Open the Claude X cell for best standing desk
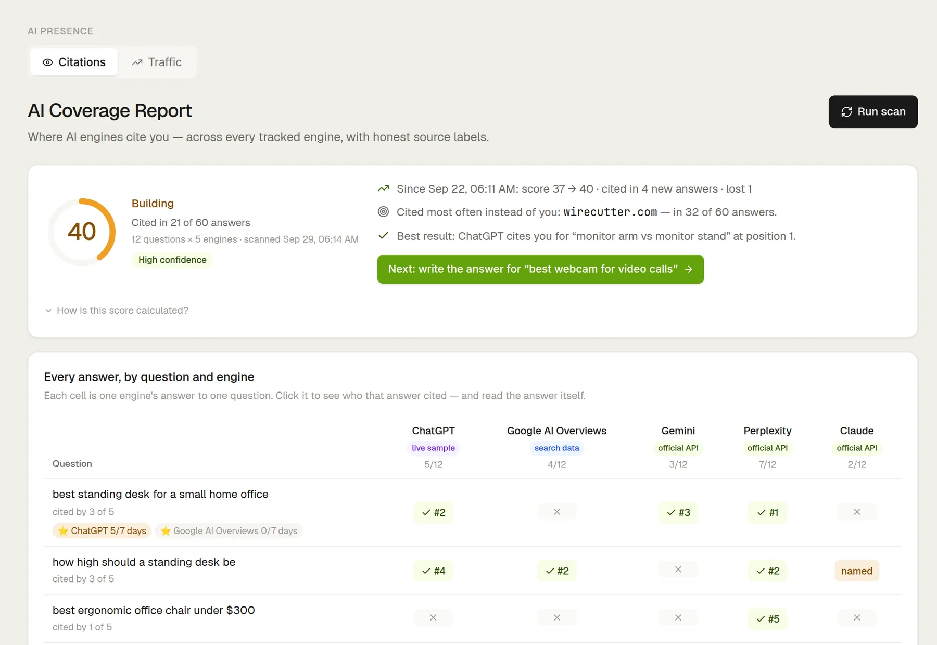This screenshot has width=937, height=645. tap(857, 512)
